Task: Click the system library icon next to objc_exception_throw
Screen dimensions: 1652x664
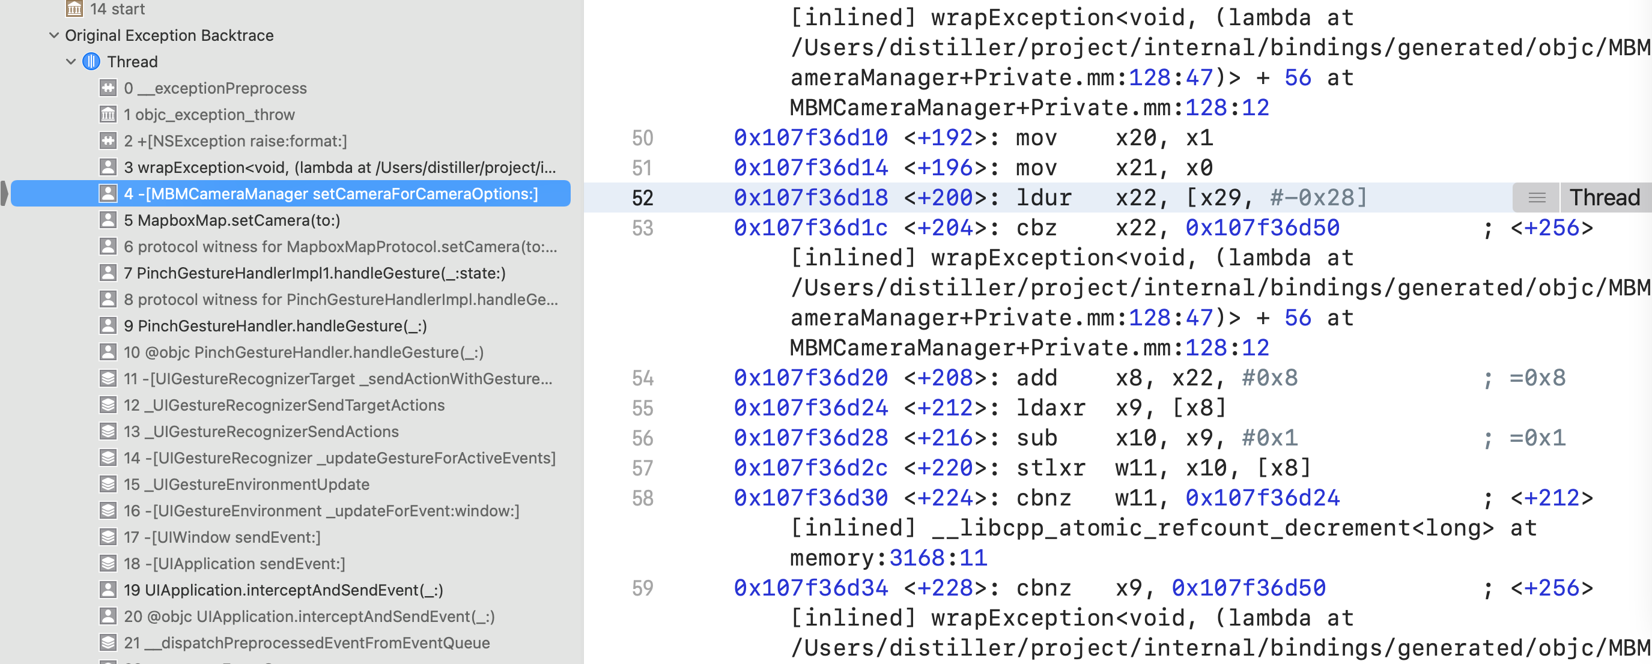Action: pyautogui.click(x=108, y=114)
